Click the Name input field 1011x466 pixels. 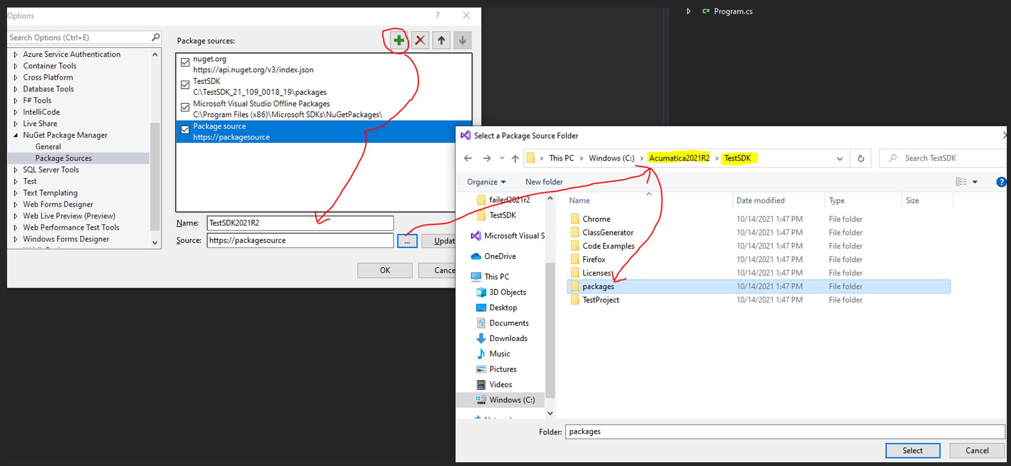pos(300,223)
